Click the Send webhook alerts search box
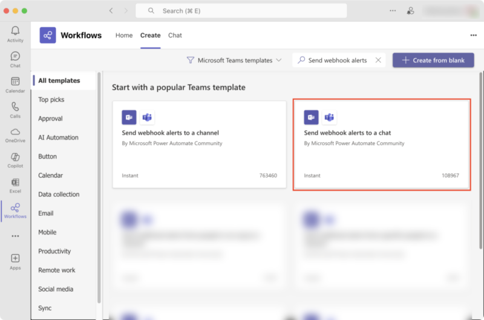Viewport: 484px width, 320px height. (x=339, y=60)
